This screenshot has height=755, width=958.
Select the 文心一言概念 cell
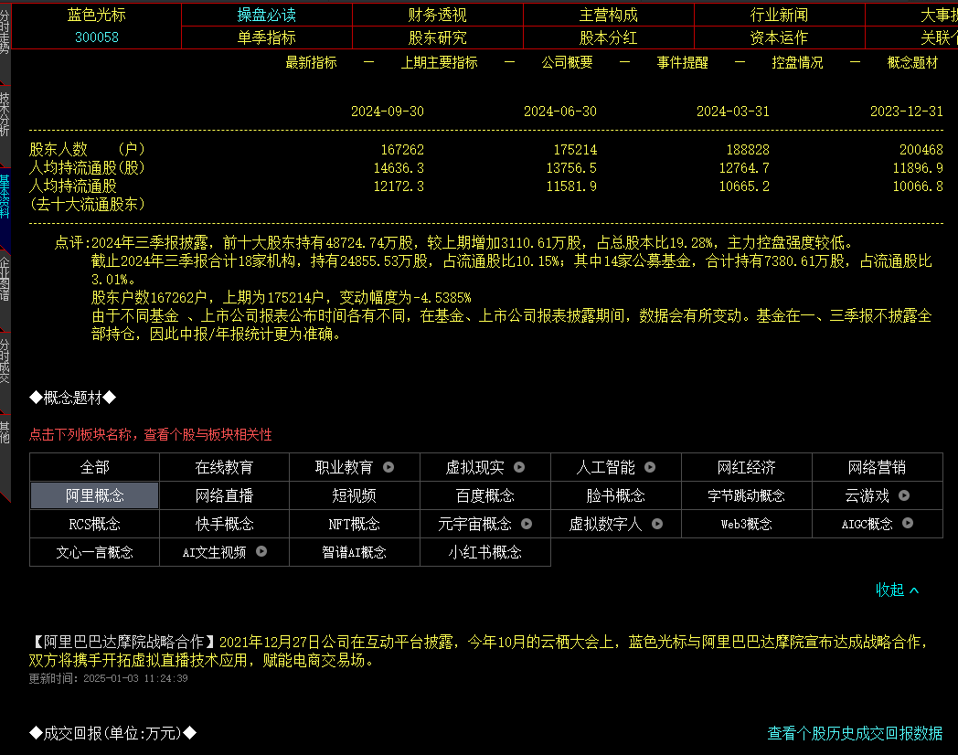[x=95, y=552]
